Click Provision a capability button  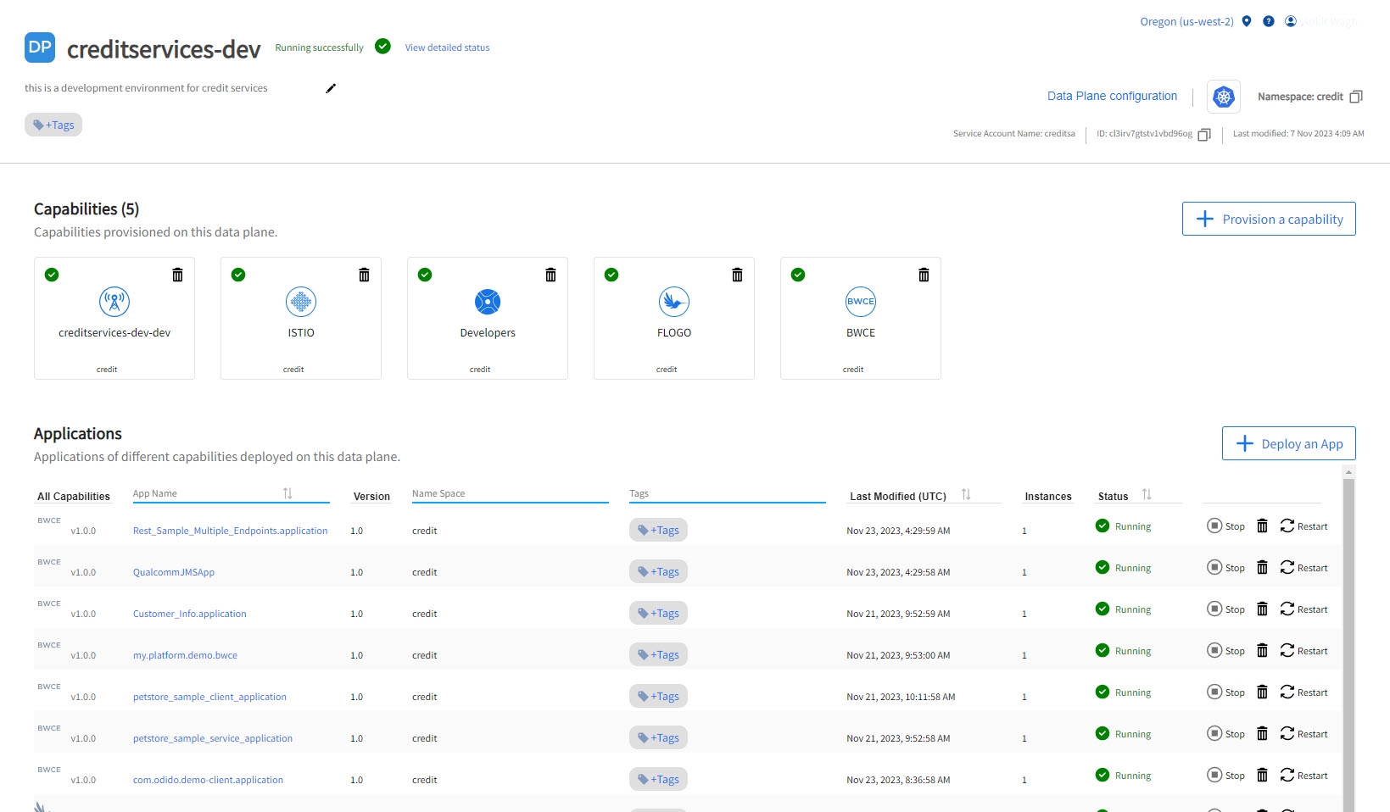(x=1268, y=219)
